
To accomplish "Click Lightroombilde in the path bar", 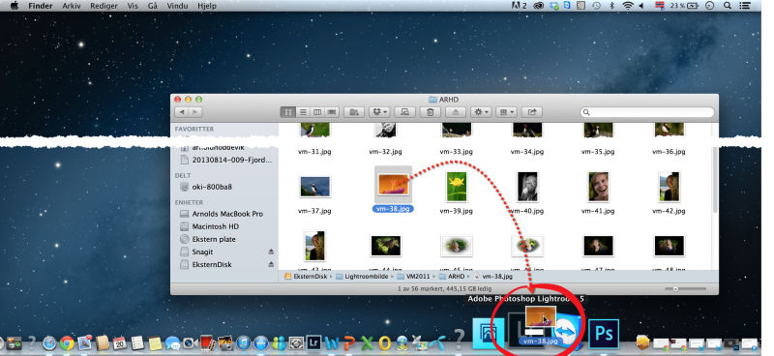I will pyautogui.click(x=361, y=277).
